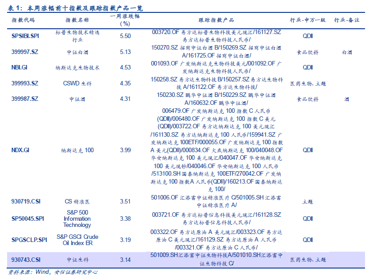Viewport: 373px width, 280px height.
Task: Click index code SPSIBI.SPI
Action: point(25,36)
